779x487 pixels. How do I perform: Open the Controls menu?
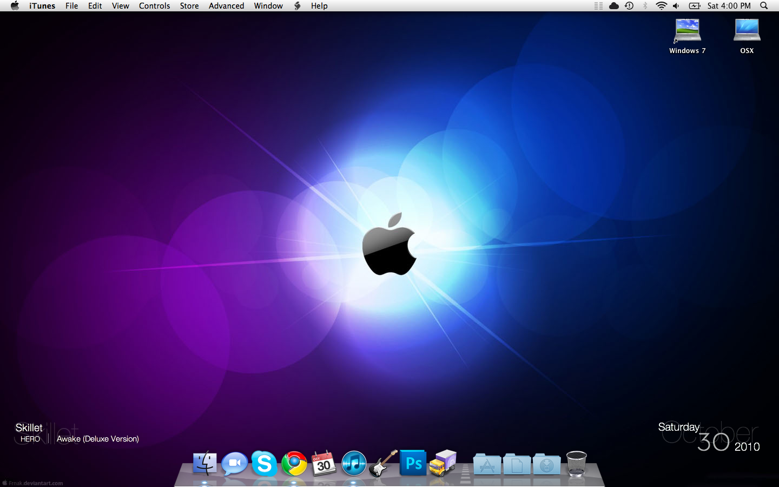[x=155, y=5]
